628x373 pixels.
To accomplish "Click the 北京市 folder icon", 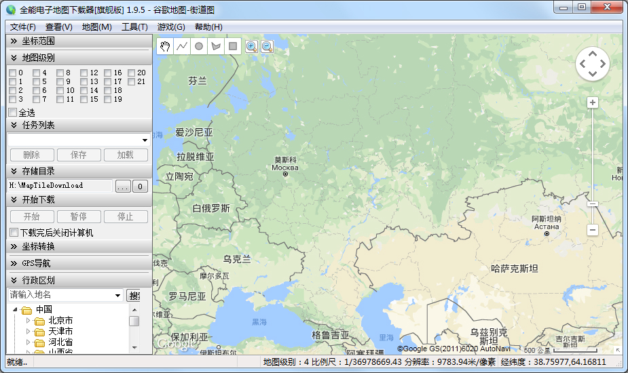I will click(x=39, y=321).
